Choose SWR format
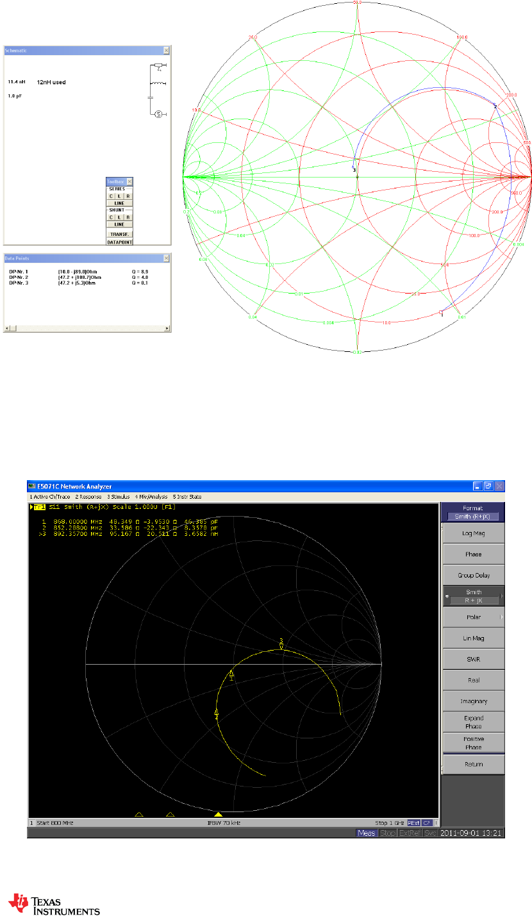The height and width of the screenshot is (923, 532). 473,659
